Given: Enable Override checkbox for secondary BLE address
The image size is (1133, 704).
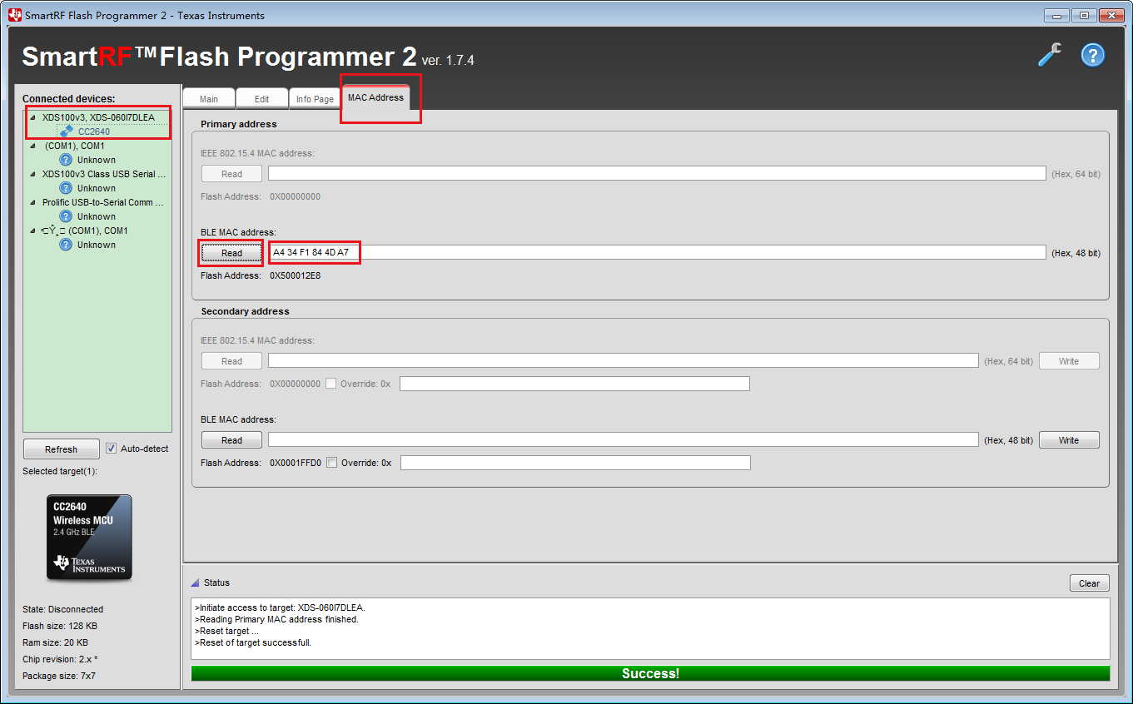Looking at the screenshot, I should [332, 463].
